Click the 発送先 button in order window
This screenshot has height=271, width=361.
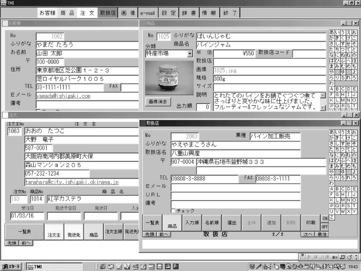pyautogui.click(x=74, y=233)
